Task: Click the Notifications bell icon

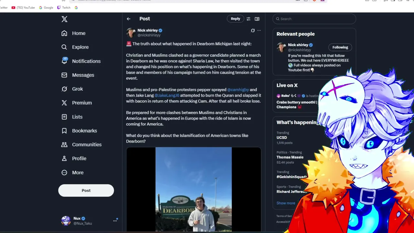Action: point(64,61)
